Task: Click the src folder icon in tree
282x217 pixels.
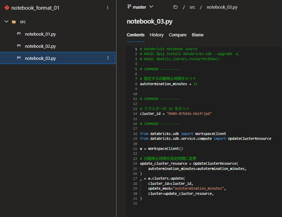Action: pos(14,22)
